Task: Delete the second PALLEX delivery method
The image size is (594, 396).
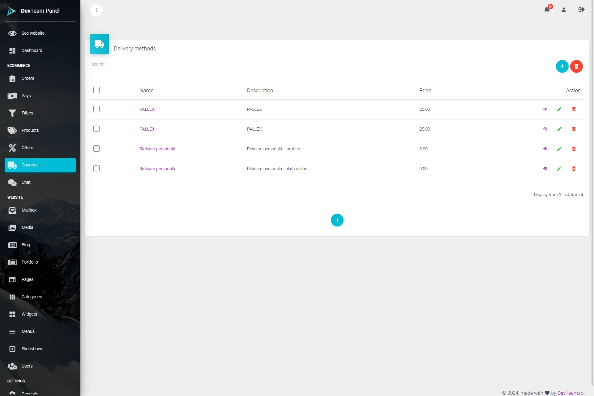Action: pos(574,129)
